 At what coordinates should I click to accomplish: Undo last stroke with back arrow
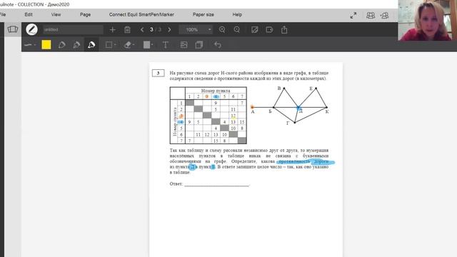[x=218, y=45]
